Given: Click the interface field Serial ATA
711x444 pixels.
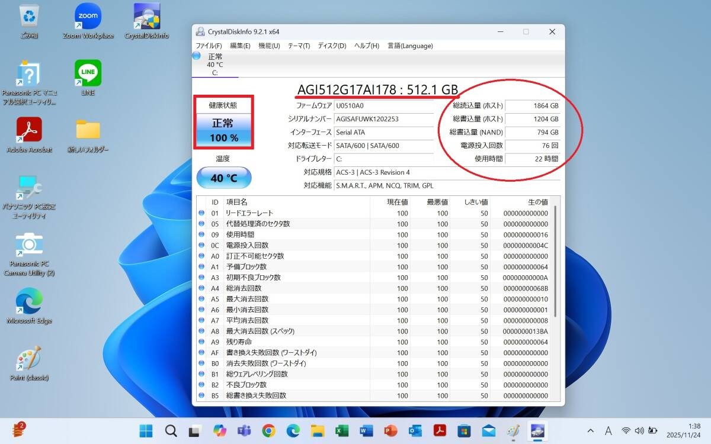Looking at the screenshot, I should click(x=384, y=132).
